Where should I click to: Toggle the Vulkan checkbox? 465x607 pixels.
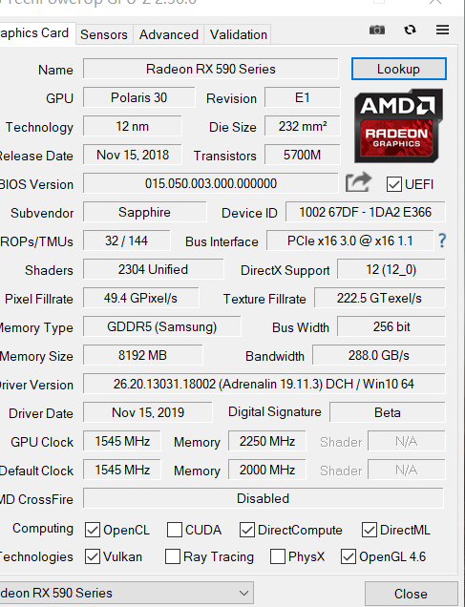pos(93,556)
